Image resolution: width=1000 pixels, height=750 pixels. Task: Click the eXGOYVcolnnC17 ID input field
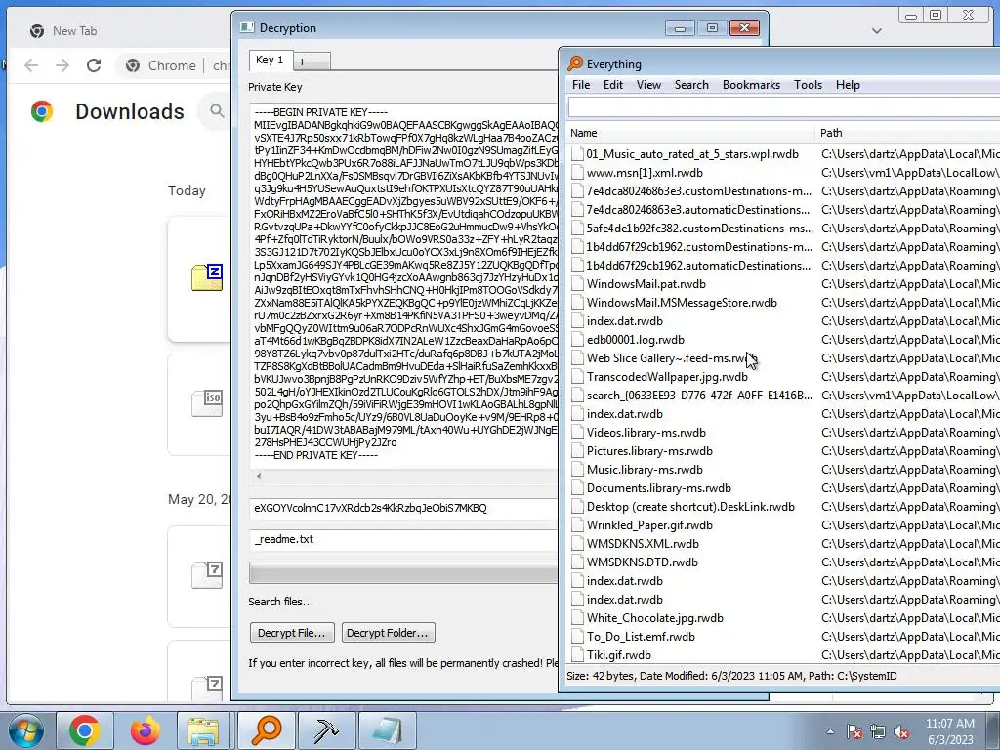pyautogui.click(x=403, y=508)
